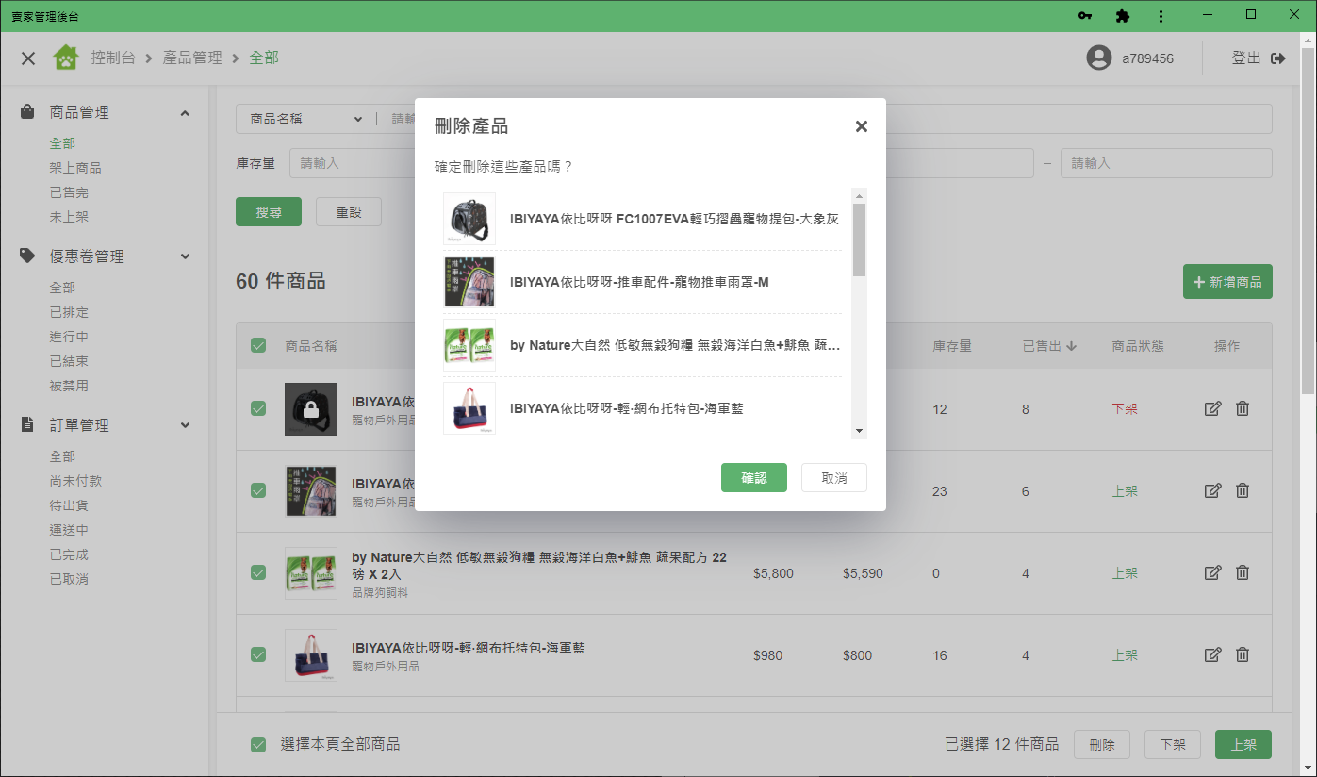Edit the product with stock 23
This screenshot has height=777, width=1317.
click(1213, 490)
